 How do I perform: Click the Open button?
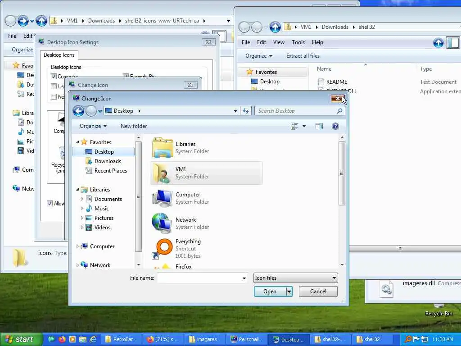pyautogui.click(x=270, y=291)
